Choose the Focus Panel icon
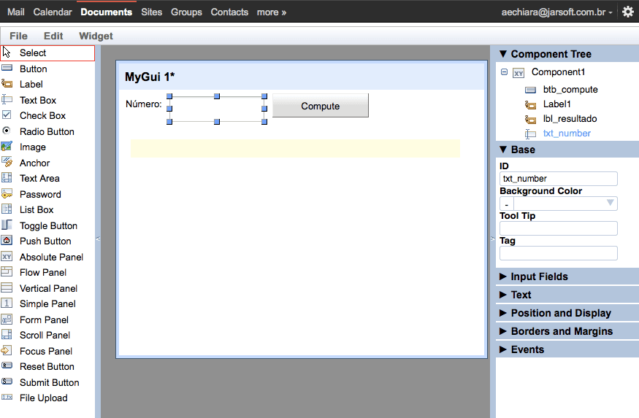The image size is (639, 418). (x=7, y=350)
